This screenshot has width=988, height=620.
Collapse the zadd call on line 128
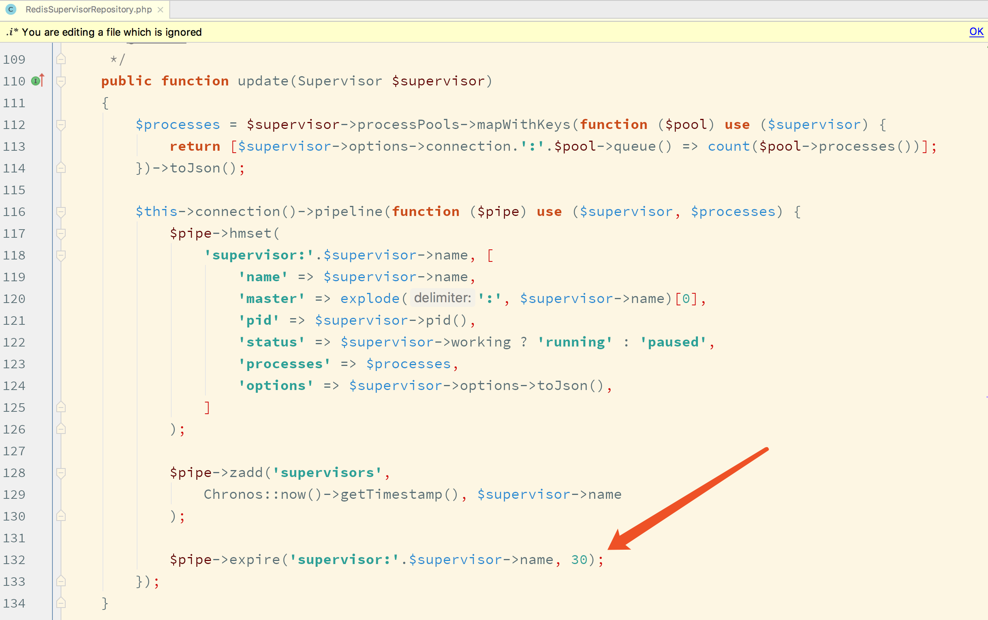pos(61,472)
